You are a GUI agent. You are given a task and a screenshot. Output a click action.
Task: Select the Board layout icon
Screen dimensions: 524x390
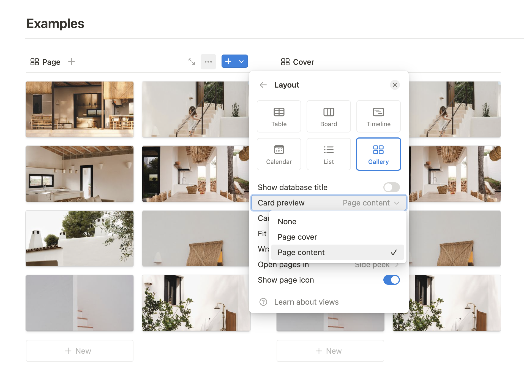(x=329, y=116)
